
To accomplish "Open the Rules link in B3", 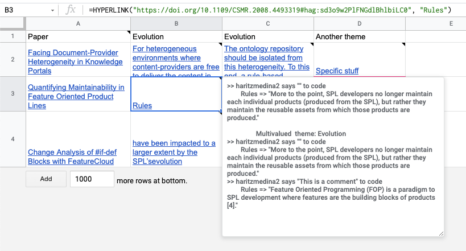I will tap(142, 105).
